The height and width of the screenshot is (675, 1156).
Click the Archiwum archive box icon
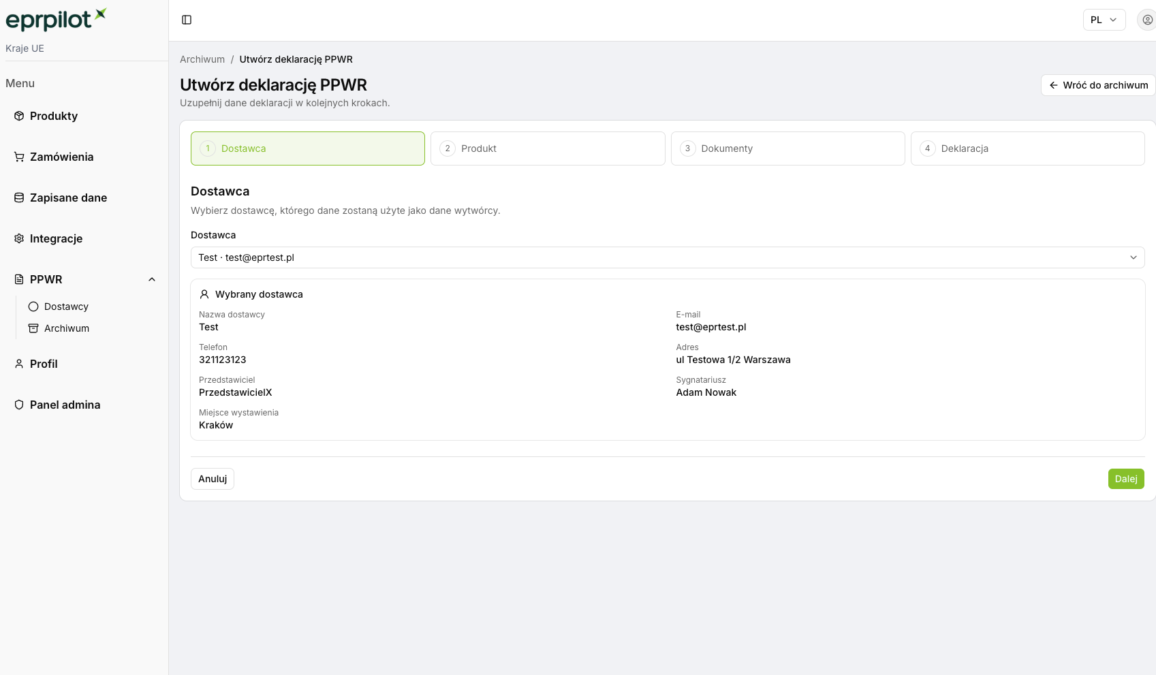tap(33, 328)
